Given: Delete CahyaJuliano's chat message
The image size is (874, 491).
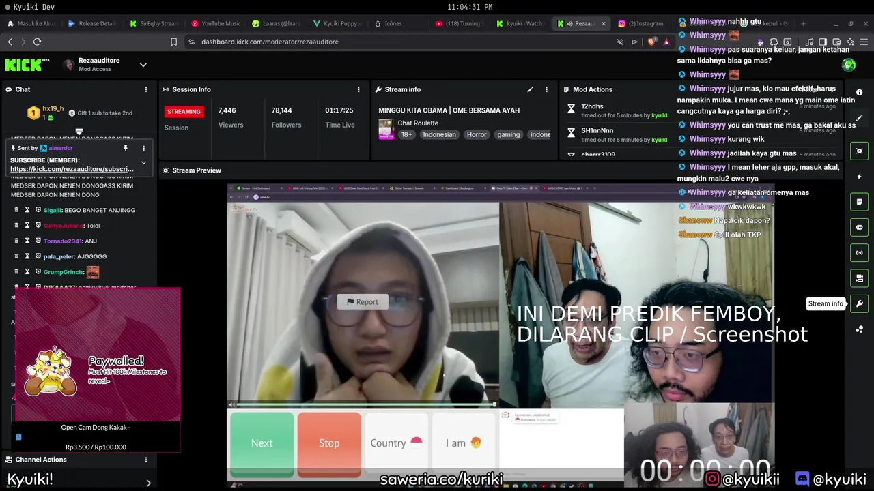Looking at the screenshot, I should pos(16,226).
